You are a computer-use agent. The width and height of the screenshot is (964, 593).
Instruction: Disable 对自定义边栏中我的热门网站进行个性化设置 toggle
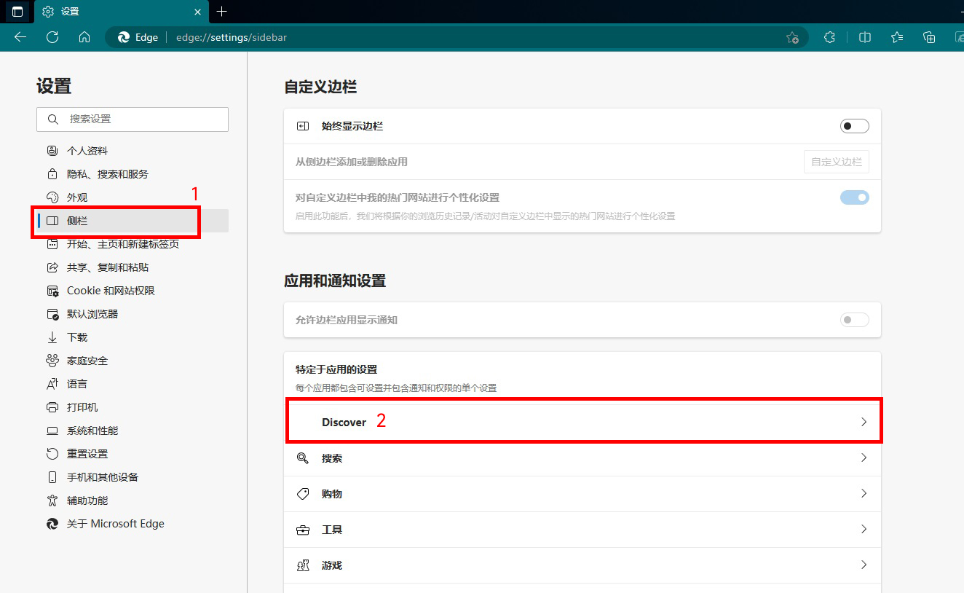pos(853,197)
